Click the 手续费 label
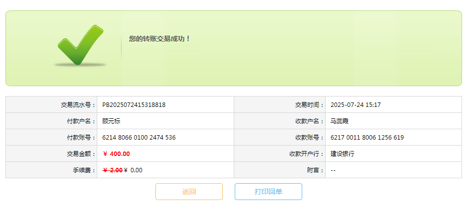This screenshot has width=467, height=202. pyautogui.click(x=83, y=170)
